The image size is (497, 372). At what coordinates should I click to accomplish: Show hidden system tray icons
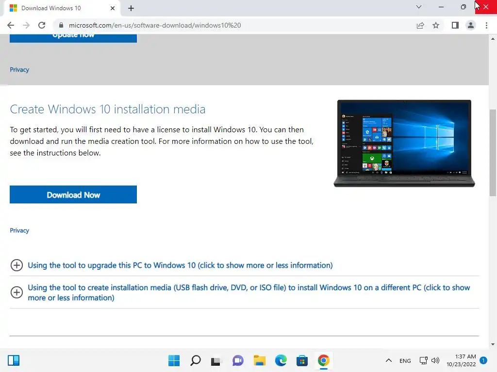tap(389, 360)
